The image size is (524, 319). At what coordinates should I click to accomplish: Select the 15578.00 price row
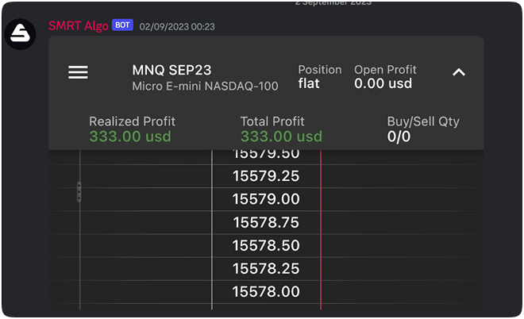coord(266,291)
